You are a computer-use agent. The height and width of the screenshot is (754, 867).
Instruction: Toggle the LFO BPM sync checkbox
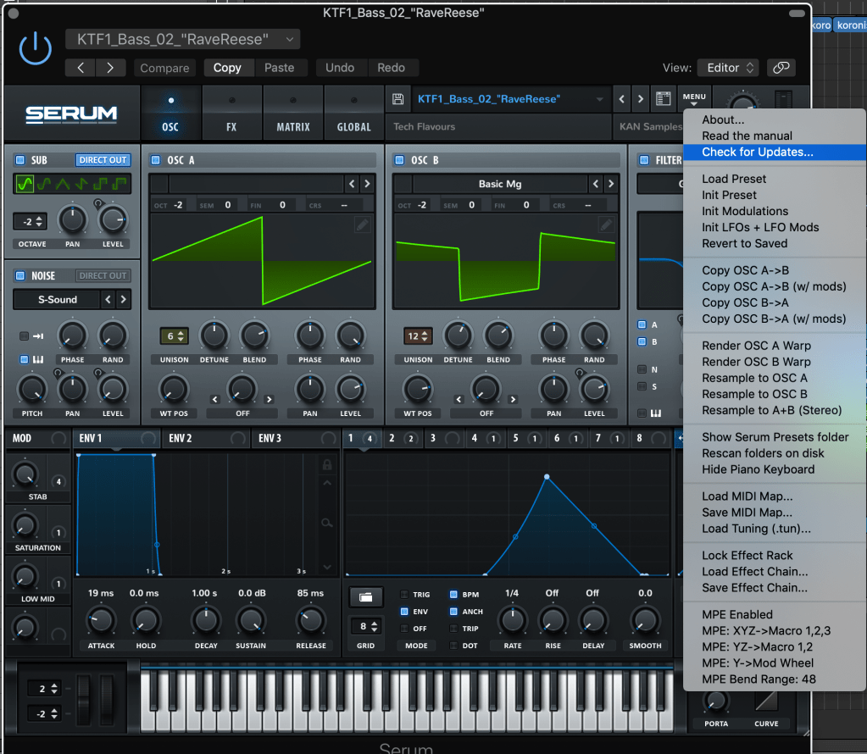[453, 595]
